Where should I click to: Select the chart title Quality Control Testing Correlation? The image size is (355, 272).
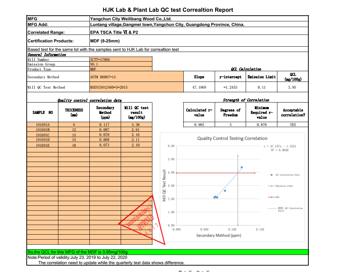232,138
